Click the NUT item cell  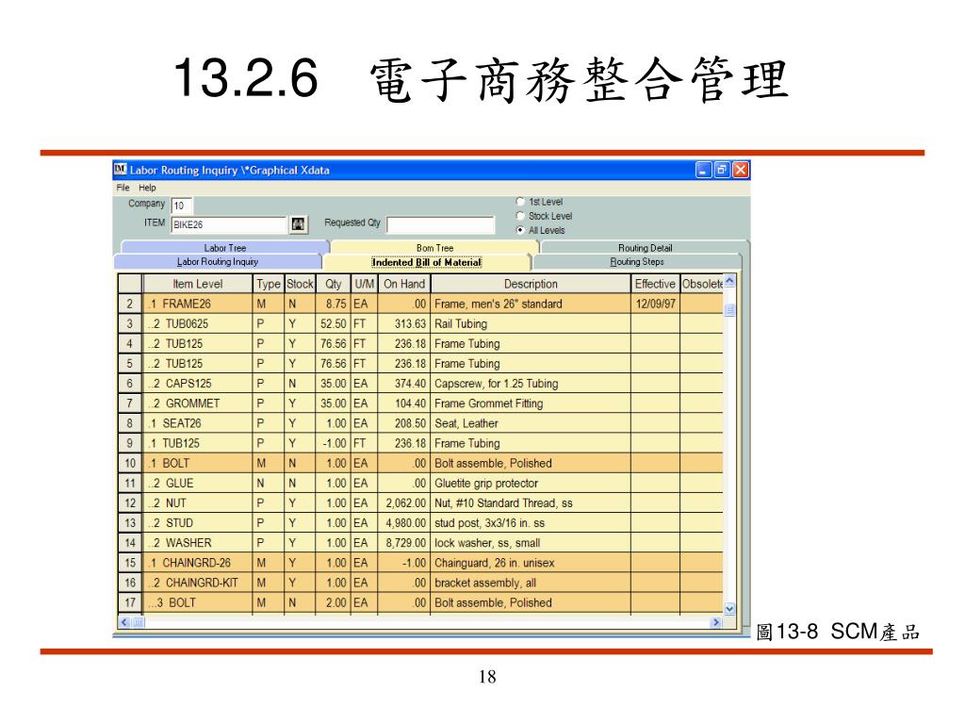(198, 503)
